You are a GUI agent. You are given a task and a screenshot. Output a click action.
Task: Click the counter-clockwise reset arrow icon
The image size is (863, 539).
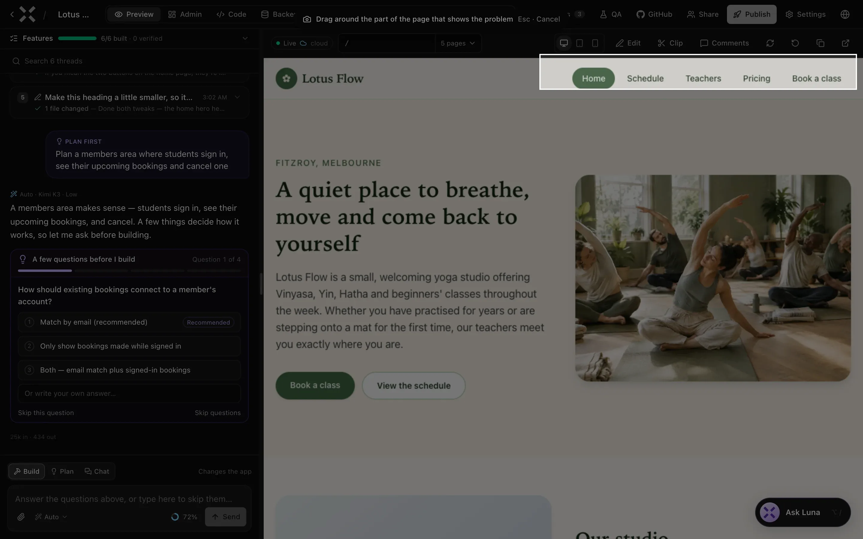click(795, 43)
